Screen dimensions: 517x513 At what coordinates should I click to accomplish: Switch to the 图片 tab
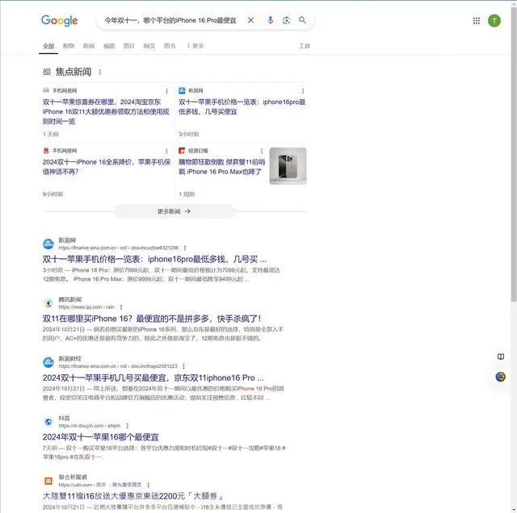[x=129, y=46]
